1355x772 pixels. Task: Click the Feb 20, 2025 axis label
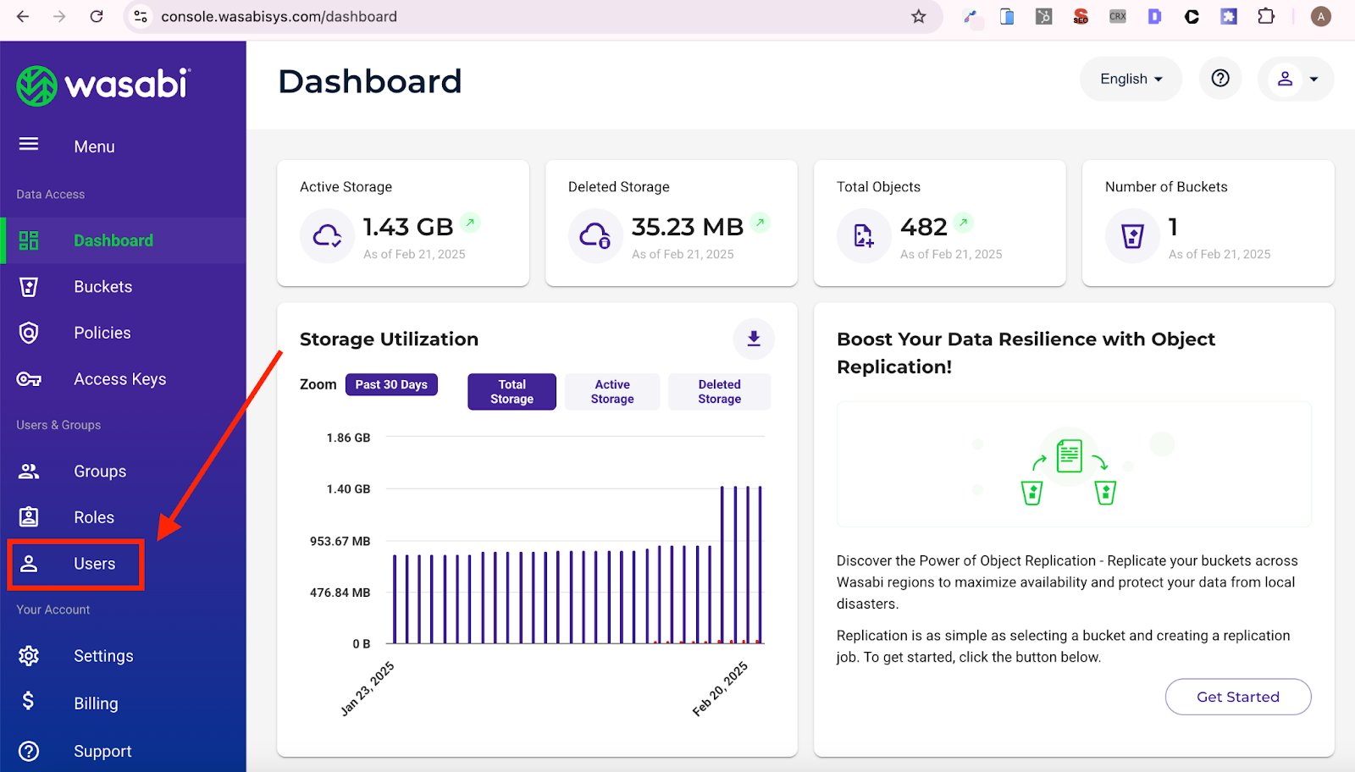720,689
